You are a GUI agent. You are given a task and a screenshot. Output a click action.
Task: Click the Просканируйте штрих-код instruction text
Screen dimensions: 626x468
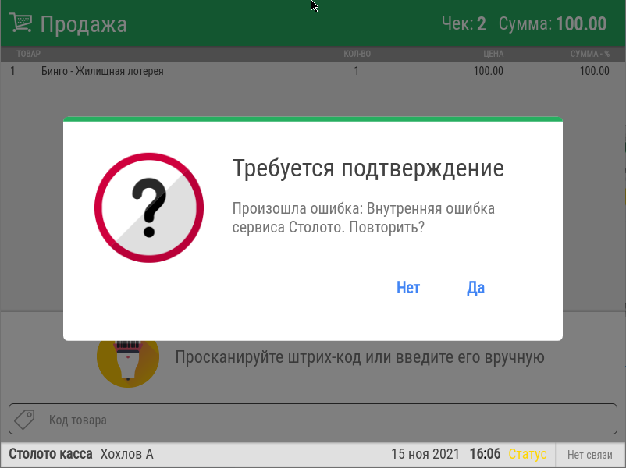point(360,357)
